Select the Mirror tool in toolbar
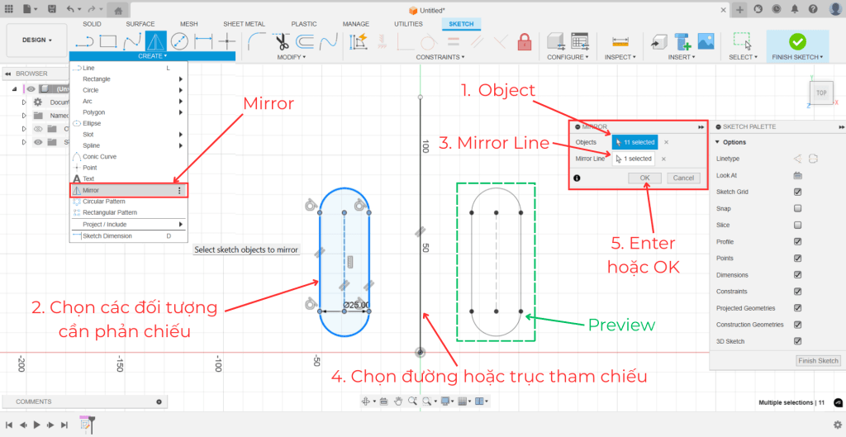 155,40
